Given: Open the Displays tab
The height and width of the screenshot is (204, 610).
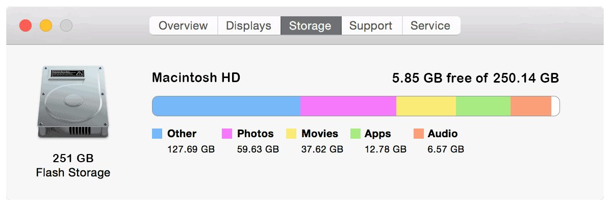Looking at the screenshot, I should (249, 25).
